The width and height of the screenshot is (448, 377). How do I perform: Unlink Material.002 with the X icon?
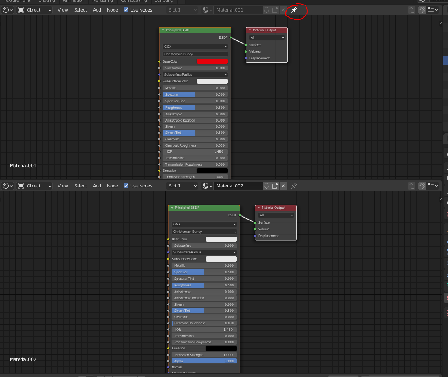(283, 186)
